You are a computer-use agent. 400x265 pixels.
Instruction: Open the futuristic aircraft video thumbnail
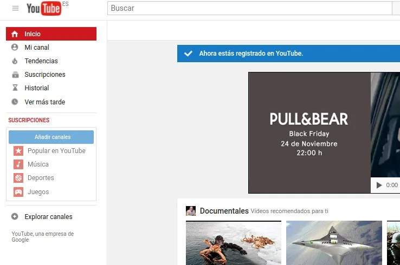pos(334,243)
